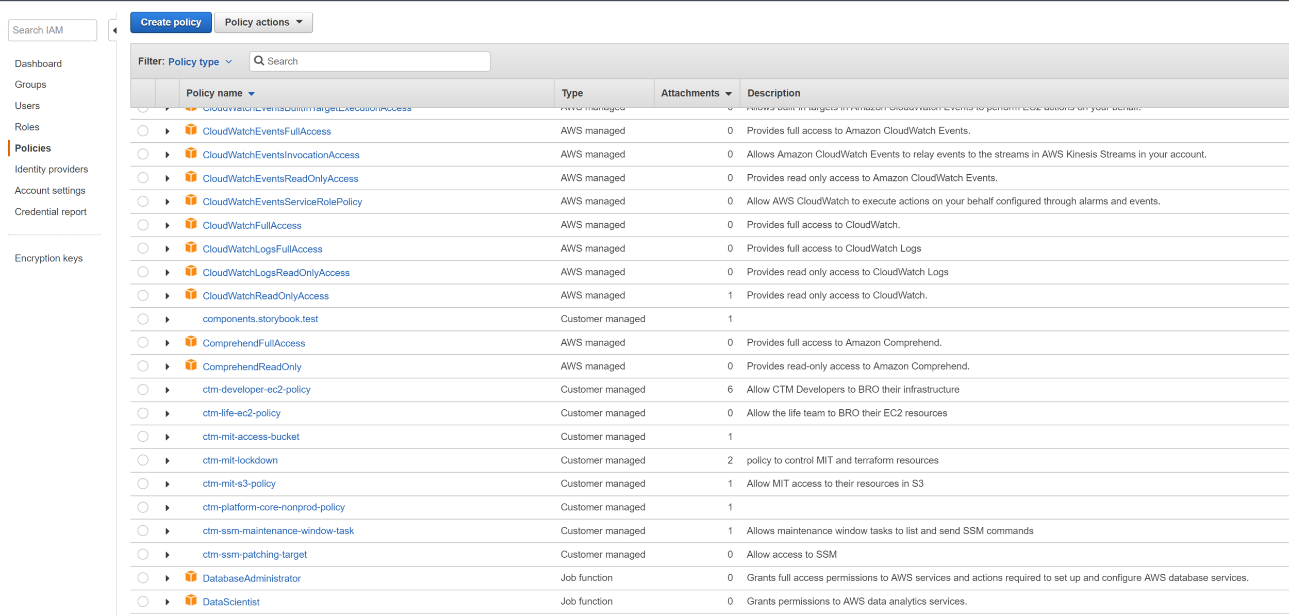Click the AWS managed icon for CloudWatchLogsReadOnlyAccess

[191, 271]
